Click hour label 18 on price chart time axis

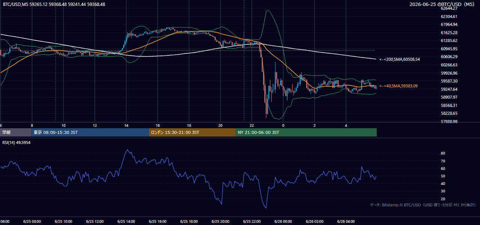pyautogui.click(x=189, y=126)
